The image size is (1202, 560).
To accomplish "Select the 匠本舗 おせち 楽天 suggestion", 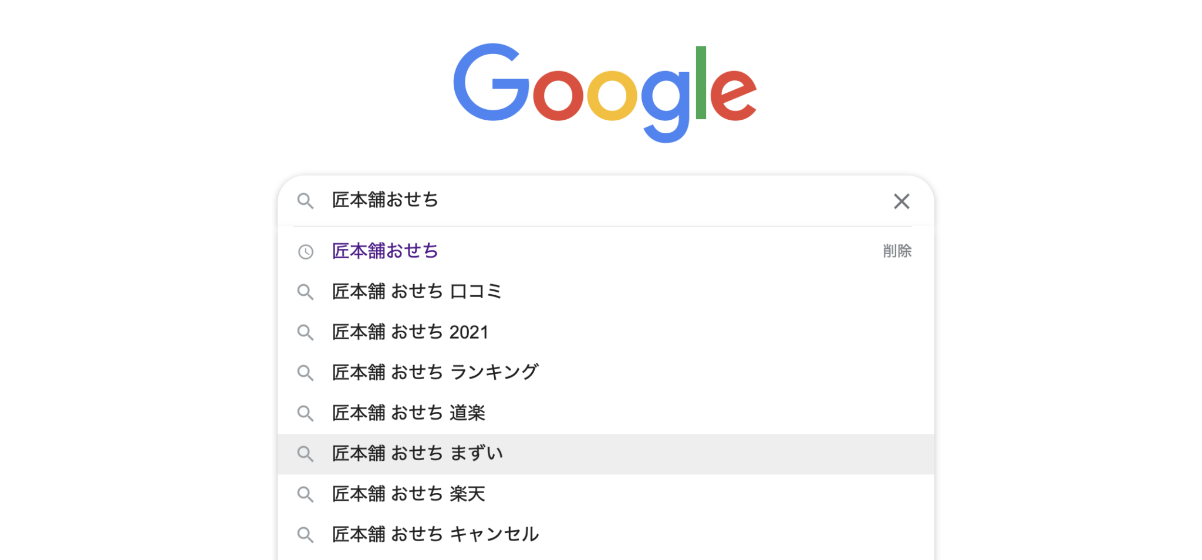I will pos(408,494).
